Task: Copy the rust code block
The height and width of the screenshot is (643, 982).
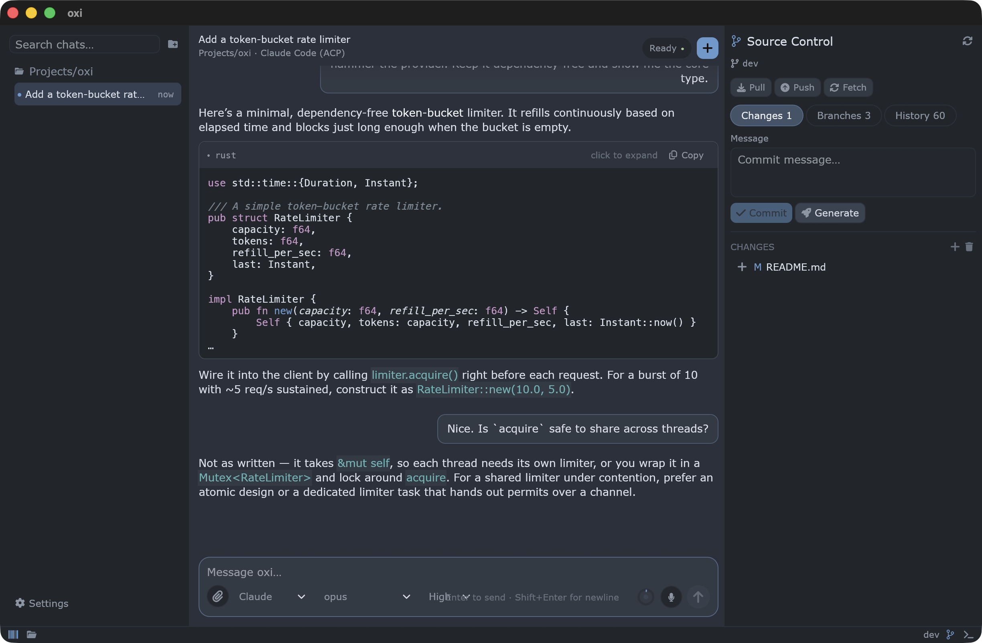Action: point(686,155)
